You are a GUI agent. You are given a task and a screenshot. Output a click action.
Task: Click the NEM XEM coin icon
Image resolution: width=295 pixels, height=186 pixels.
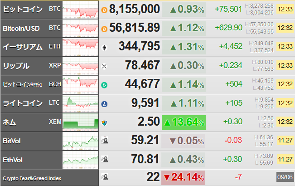click(x=104, y=123)
